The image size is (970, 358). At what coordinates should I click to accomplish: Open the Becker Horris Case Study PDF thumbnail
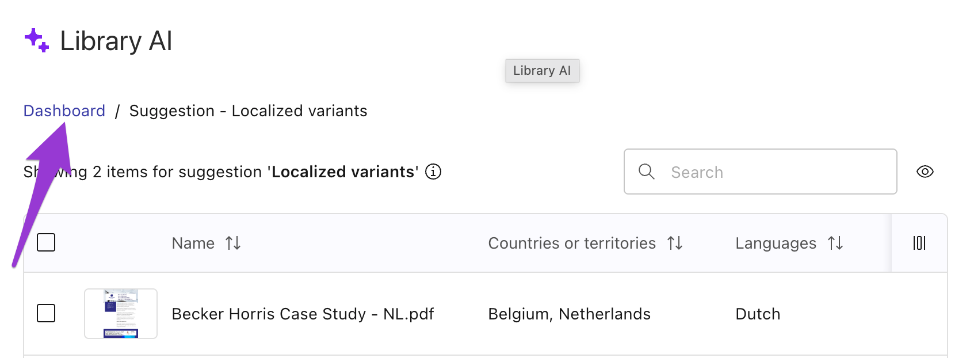tap(121, 314)
